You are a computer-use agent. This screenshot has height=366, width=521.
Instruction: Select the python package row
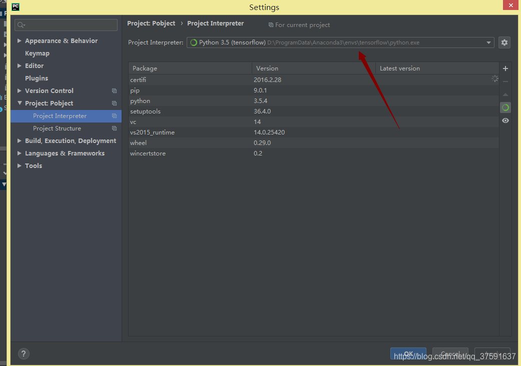pos(314,101)
